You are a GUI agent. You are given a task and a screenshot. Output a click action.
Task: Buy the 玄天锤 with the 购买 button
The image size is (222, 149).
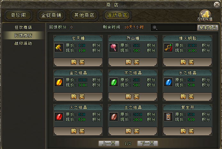[78, 62]
